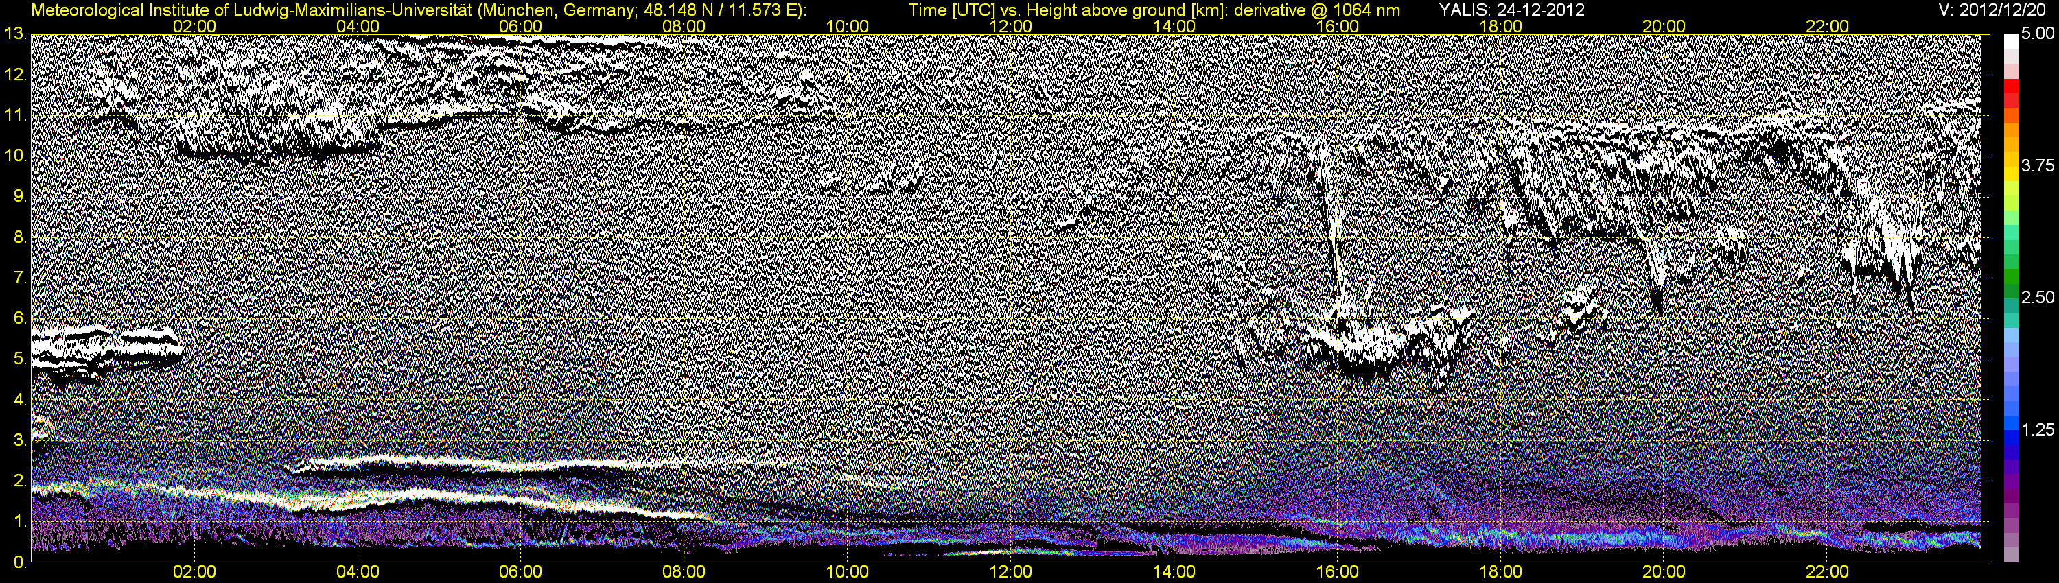2059x583 pixels.
Task: Click the 20:00 label on the top time axis
Action: (x=1664, y=26)
